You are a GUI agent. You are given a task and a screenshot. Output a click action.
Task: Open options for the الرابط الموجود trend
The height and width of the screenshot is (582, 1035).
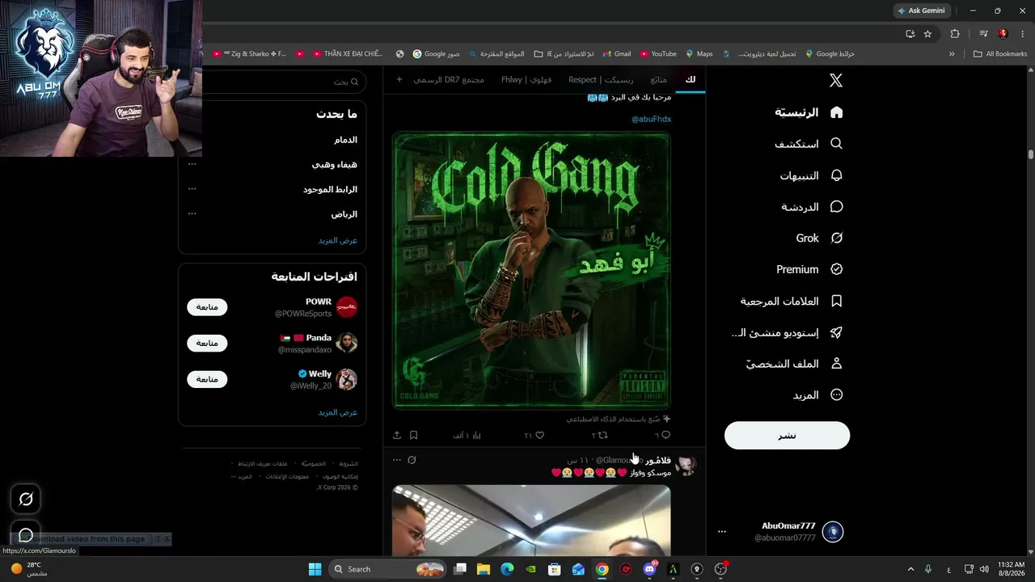[x=192, y=189]
